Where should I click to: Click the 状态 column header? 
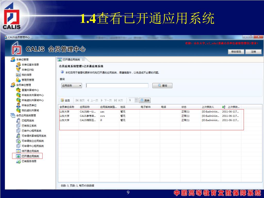191,107
